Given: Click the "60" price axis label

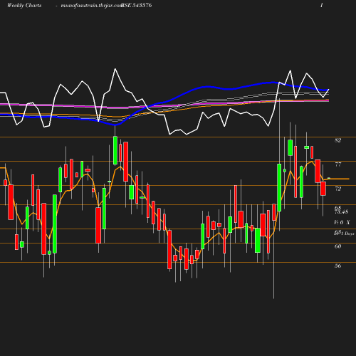Looking at the screenshot, I should point(337,246).
